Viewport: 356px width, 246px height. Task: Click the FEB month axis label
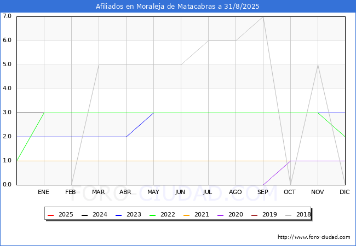tap(71, 192)
